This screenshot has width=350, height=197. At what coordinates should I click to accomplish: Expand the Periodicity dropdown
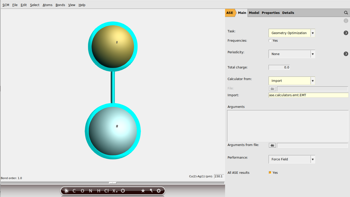click(292, 54)
